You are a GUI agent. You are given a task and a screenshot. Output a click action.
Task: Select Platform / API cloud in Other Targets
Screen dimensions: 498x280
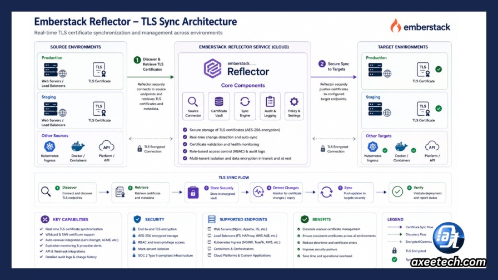point(432,147)
